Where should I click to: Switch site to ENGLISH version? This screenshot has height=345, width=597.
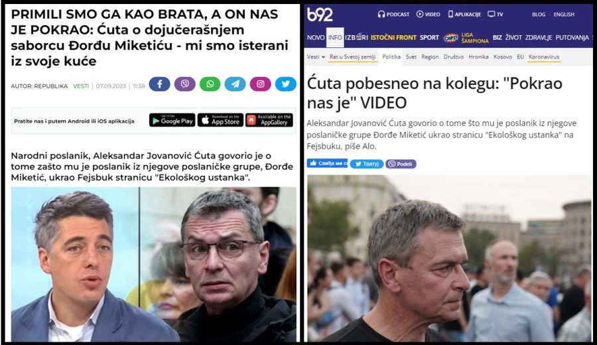point(564,15)
